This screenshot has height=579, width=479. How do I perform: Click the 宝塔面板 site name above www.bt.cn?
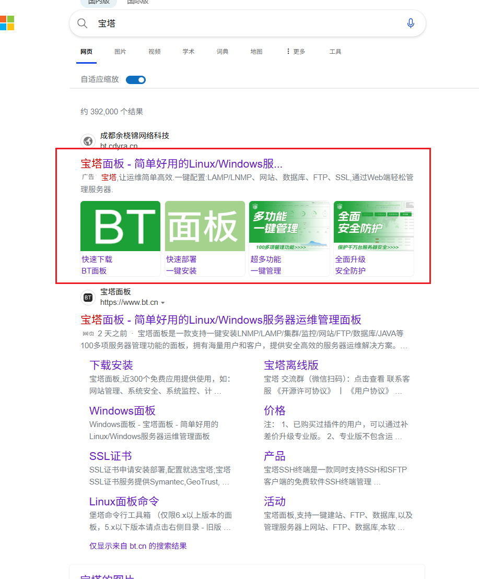point(115,292)
